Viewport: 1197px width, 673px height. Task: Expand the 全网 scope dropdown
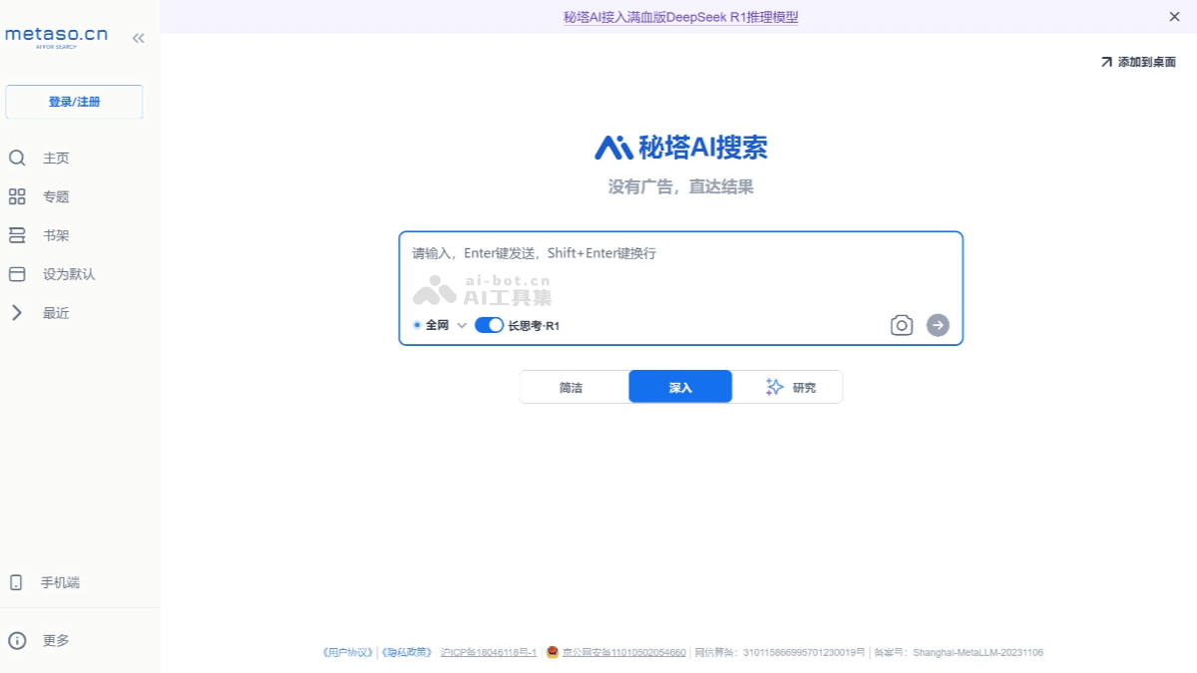(461, 324)
